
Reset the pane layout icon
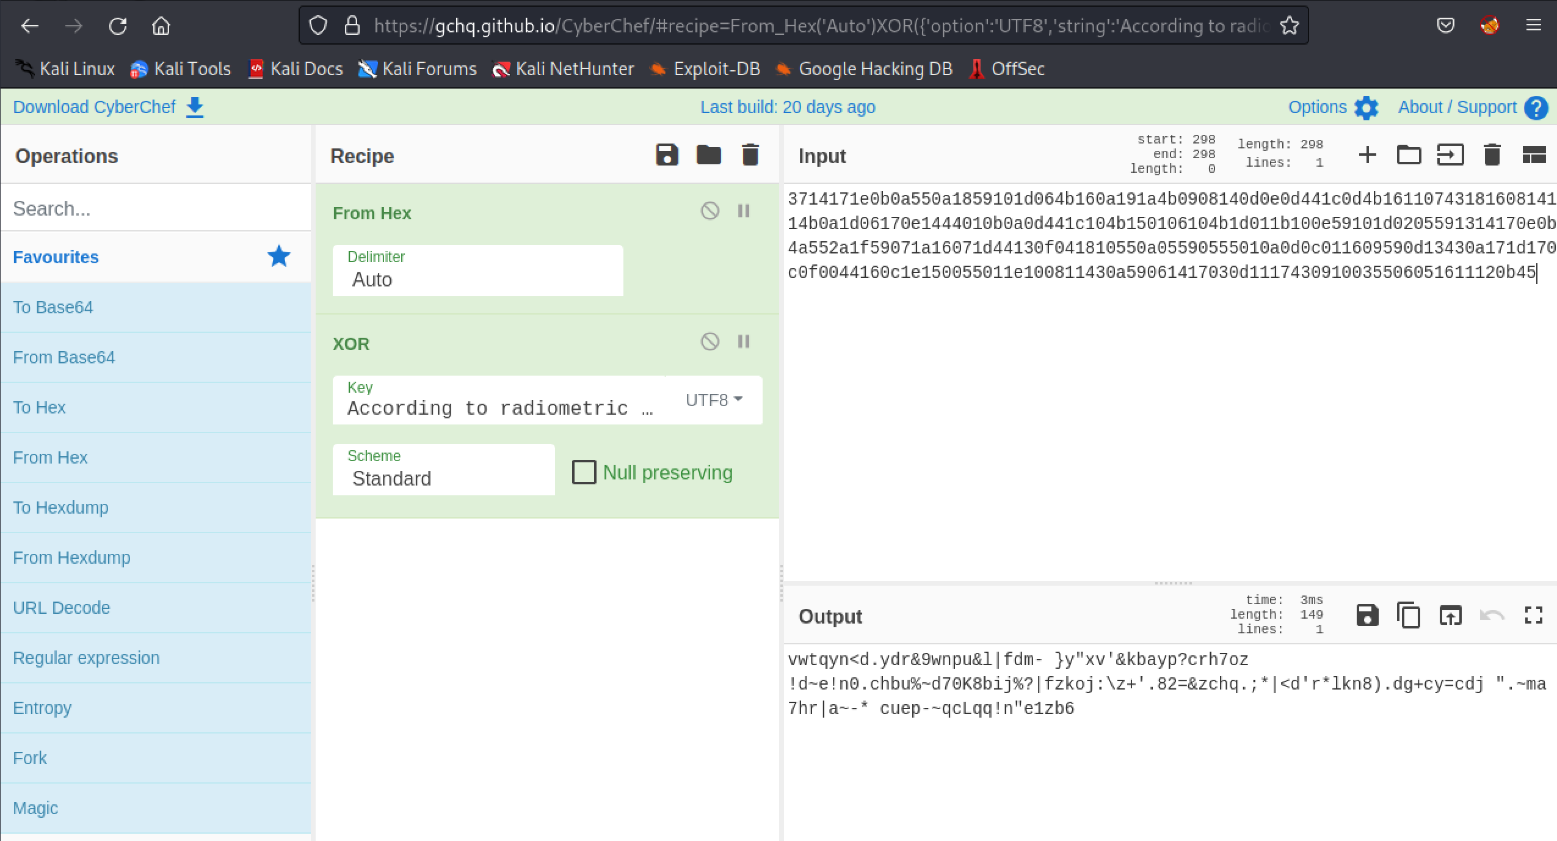pyautogui.click(x=1533, y=155)
